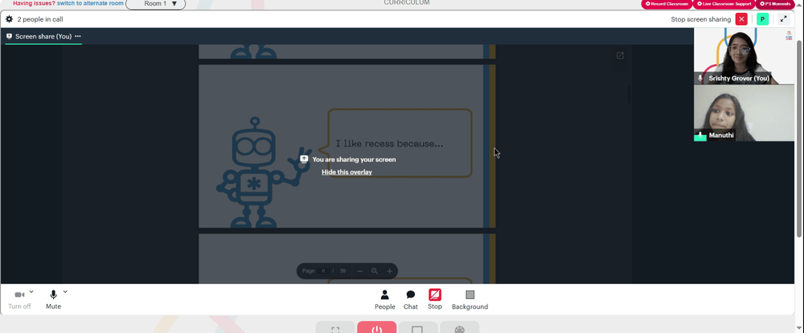Open the People panel
This screenshot has width=804, height=333.
point(384,300)
